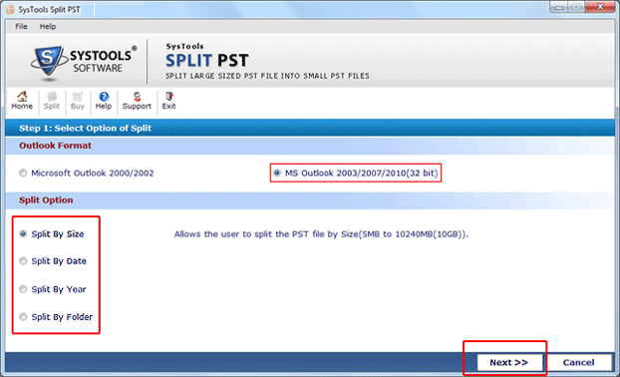Viewport: 620px width, 377px height.
Task: Click the Exit toolbar icon
Action: pyautogui.click(x=168, y=101)
